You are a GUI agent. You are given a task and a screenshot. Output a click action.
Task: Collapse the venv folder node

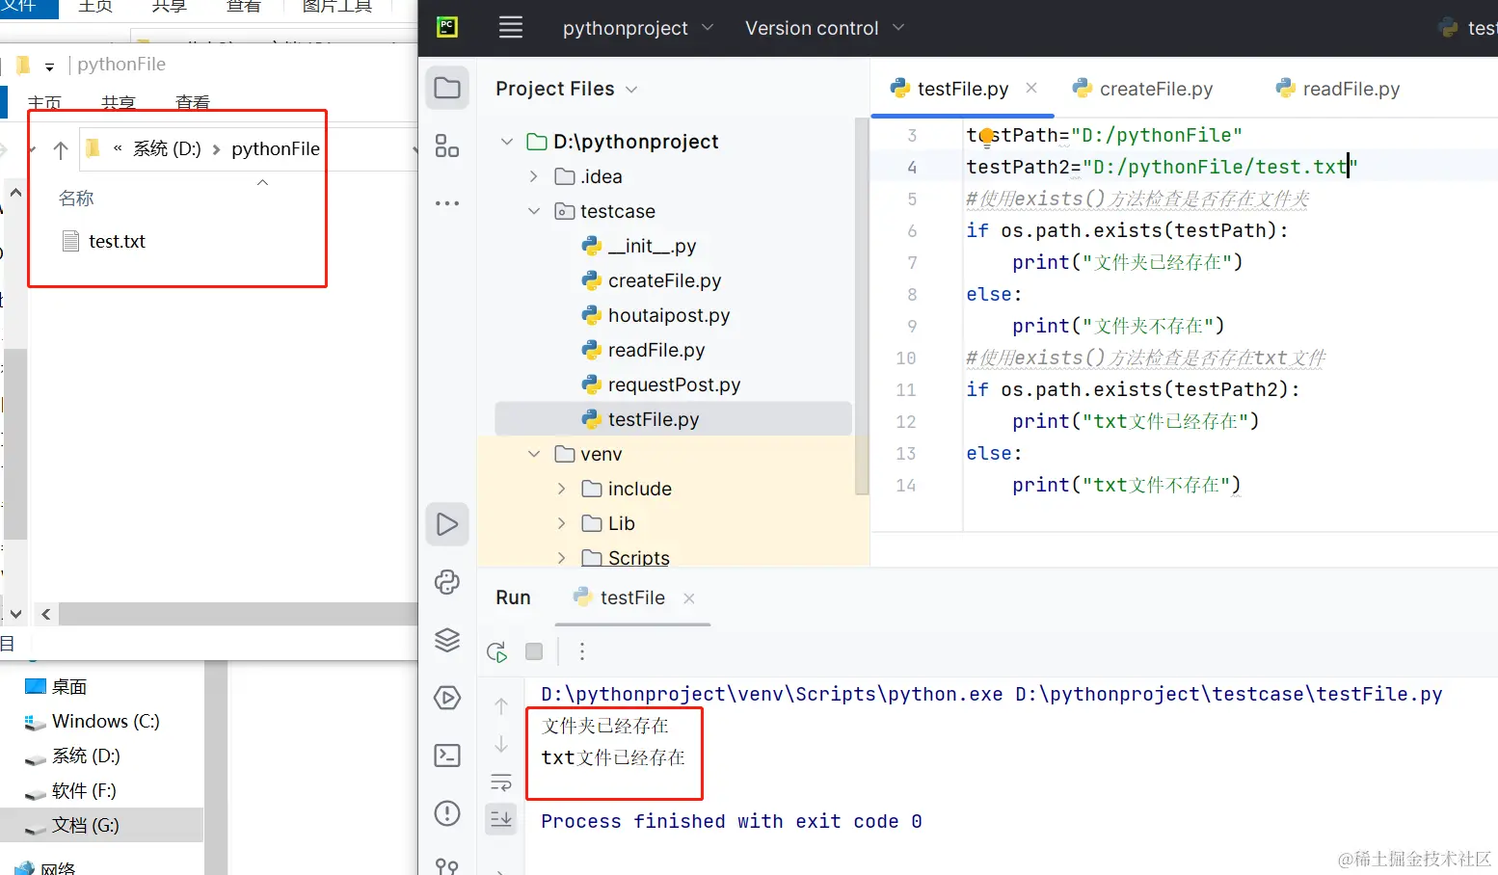(534, 454)
